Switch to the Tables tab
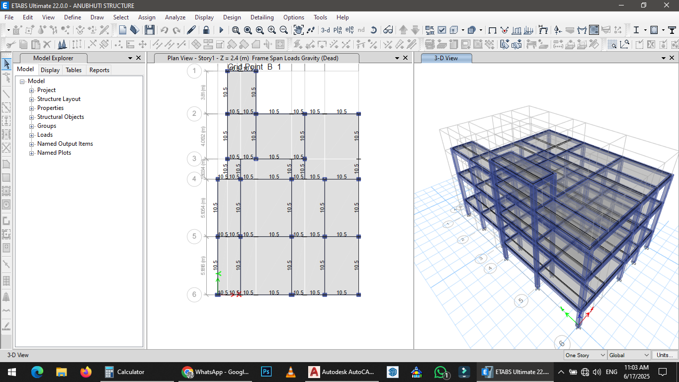679x382 pixels. (x=74, y=70)
